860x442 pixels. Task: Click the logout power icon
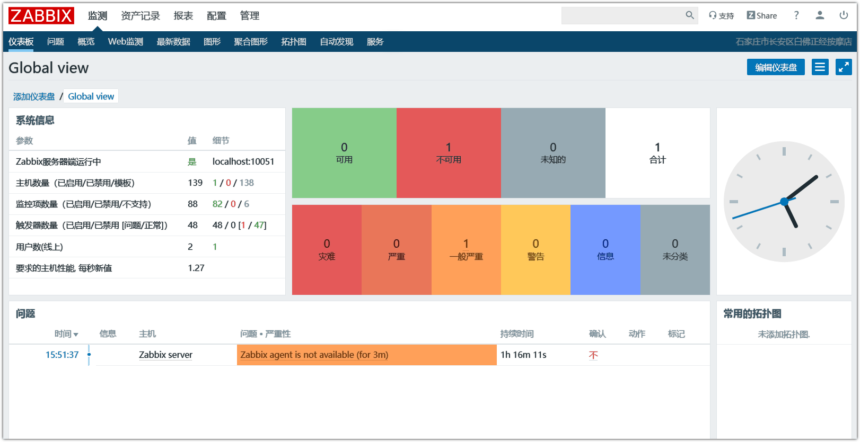pos(844,15)
